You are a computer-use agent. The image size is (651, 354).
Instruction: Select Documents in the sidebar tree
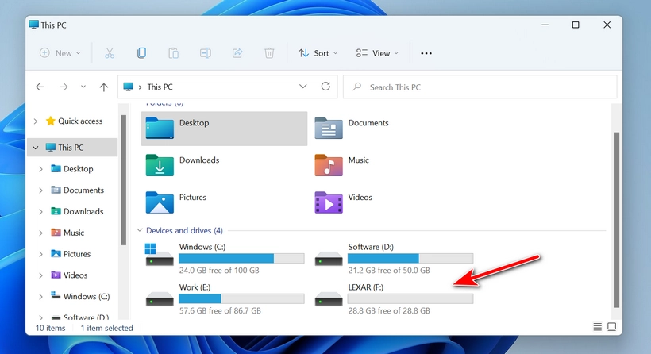tap(77, 190)
